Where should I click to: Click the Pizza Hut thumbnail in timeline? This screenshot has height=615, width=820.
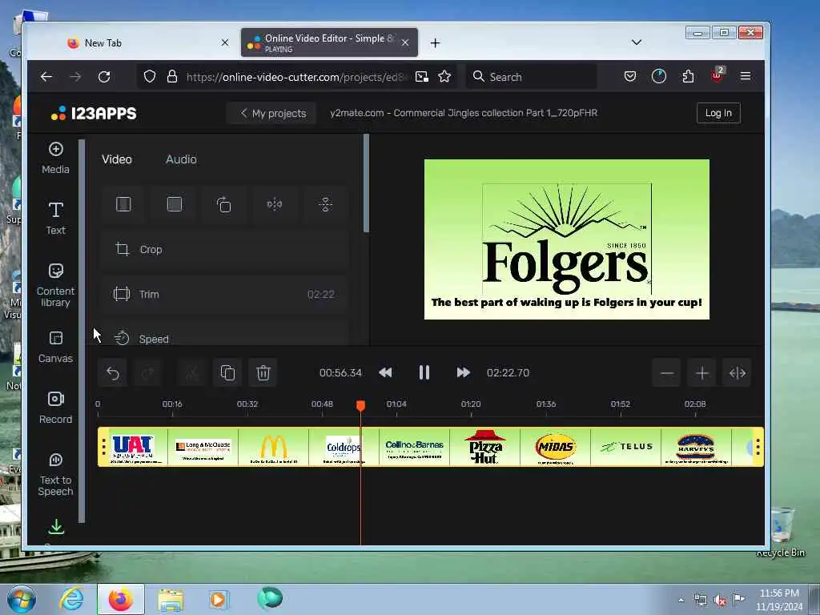coord(484,447)
